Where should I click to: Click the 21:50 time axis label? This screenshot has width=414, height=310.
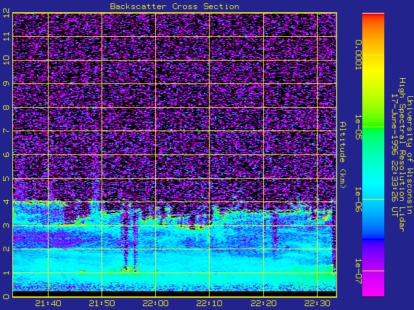point(102,304)
